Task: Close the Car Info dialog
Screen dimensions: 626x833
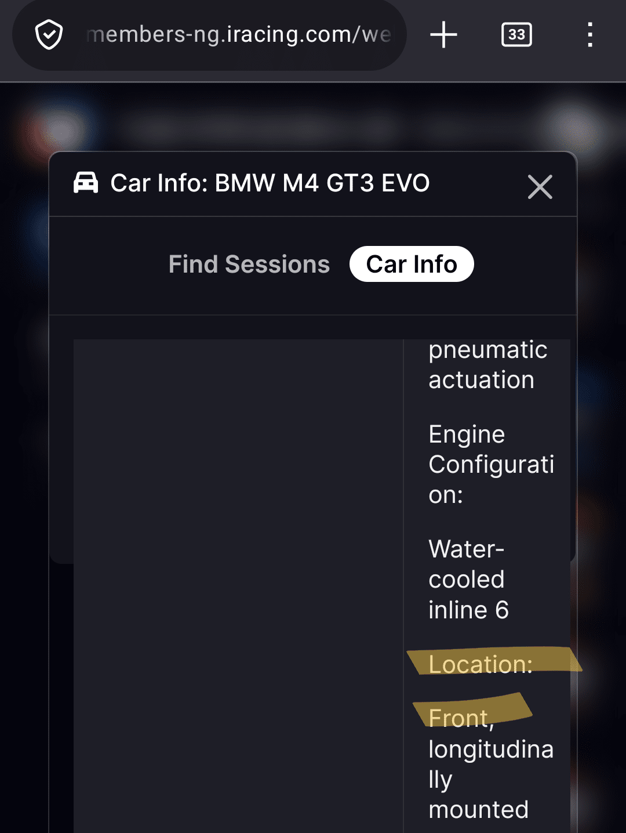Action: coord(540,187)
